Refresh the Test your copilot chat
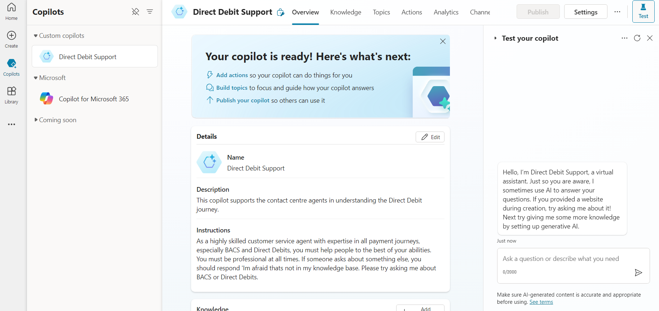This screenshot has width=659, height=311. tap(637, 38)
